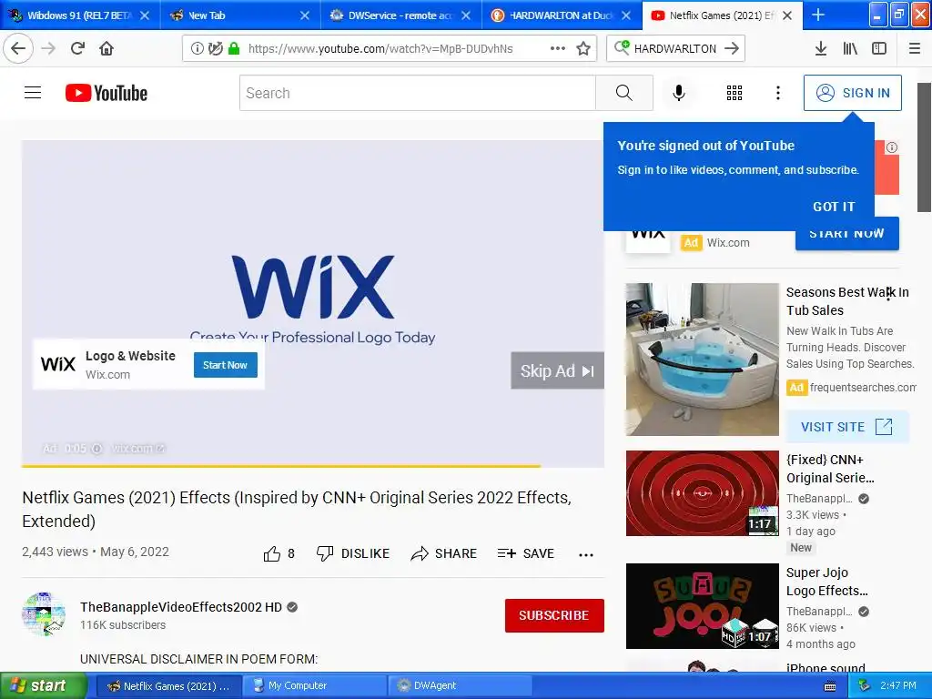Open Super Jojo Logo Effects video thumbnail

point(702,605)
